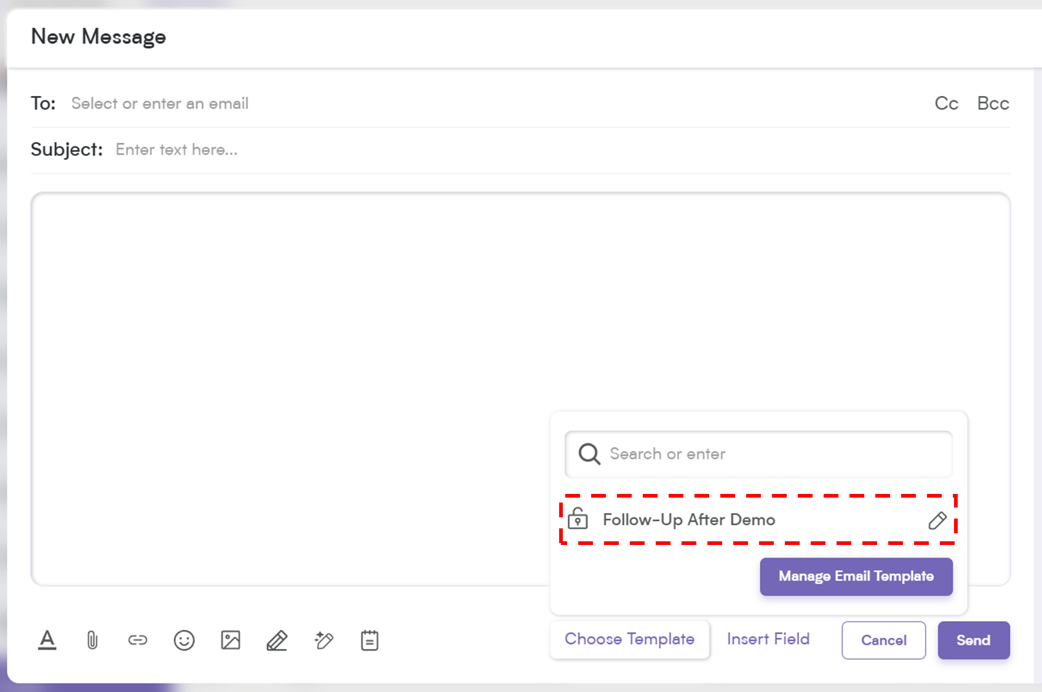Cancel the new message
This screenshot has width=1042, height=692.
tap(883, 640)
